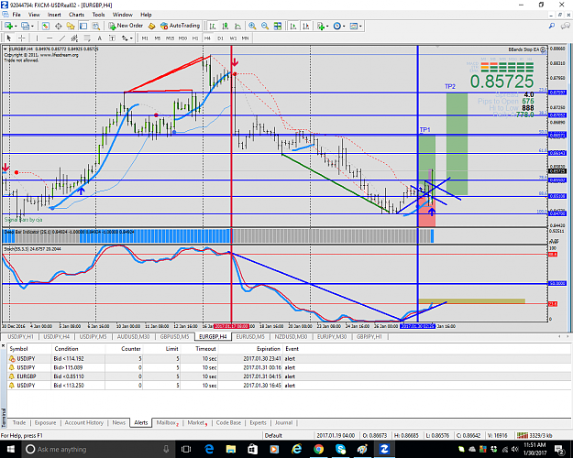The width and height of the screenshot is (573, 458).
Task: Zoom out of the chart
Action: [x=265, y=26]
